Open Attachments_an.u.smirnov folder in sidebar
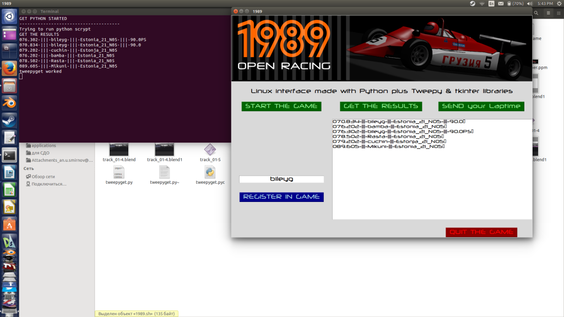Viewport: 564px width, 317px height. (59, 160)
